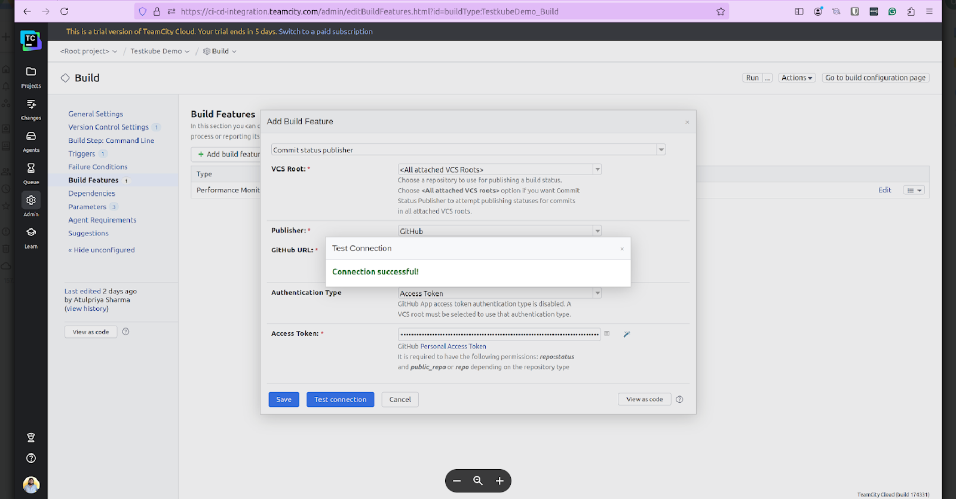Open Projects in the left sidebar
This screenshot has width=956, height=499.
pos(31,77)
